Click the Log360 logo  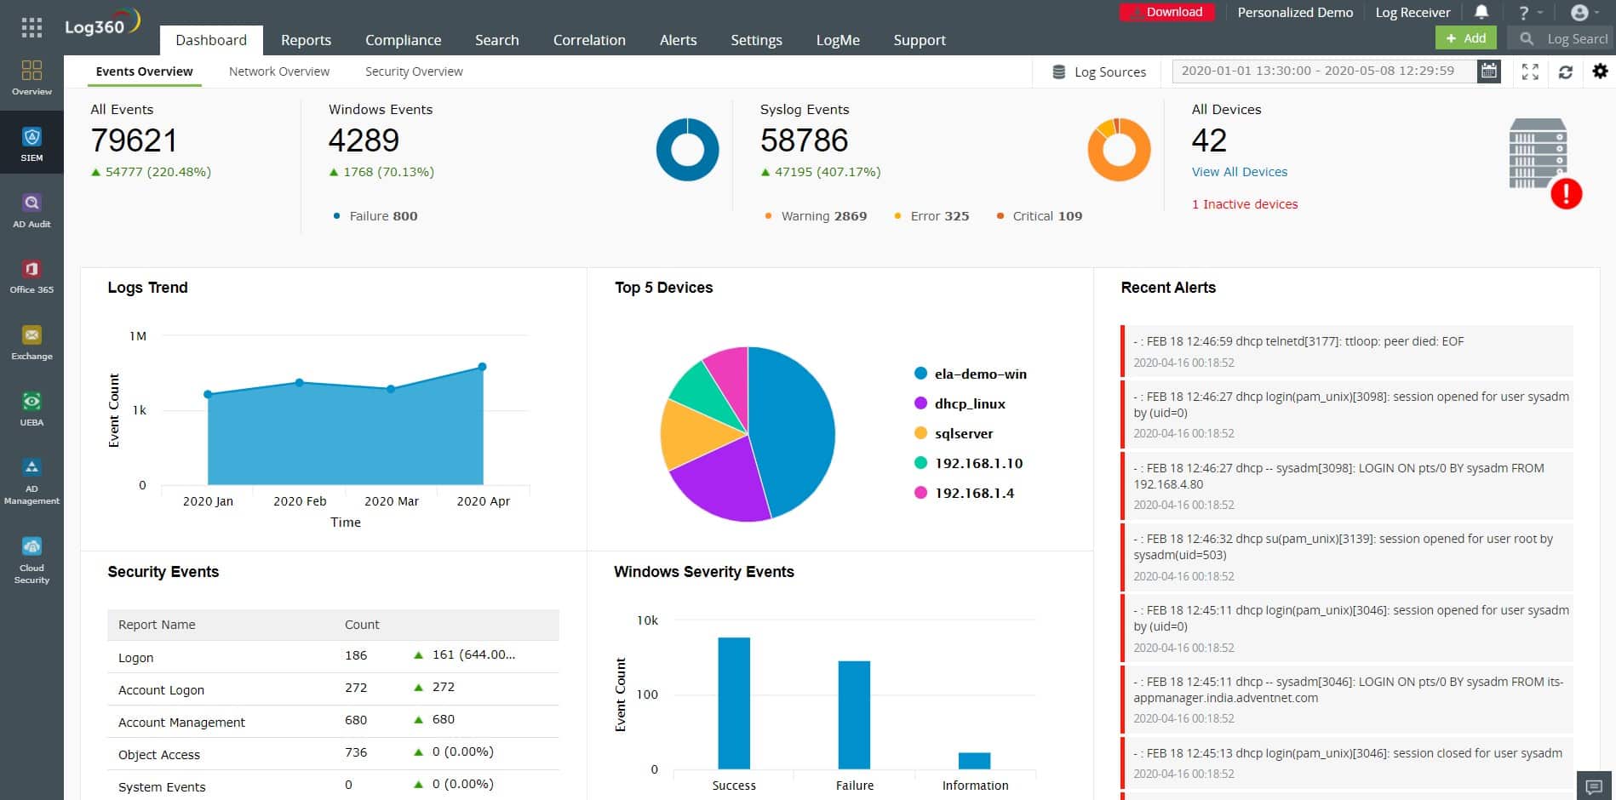102,23
